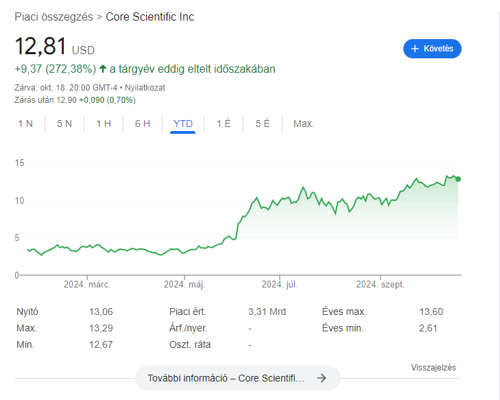Switch to the 1 H range tab
Viewport: 500px width, 400px height.
coord(104,123)
